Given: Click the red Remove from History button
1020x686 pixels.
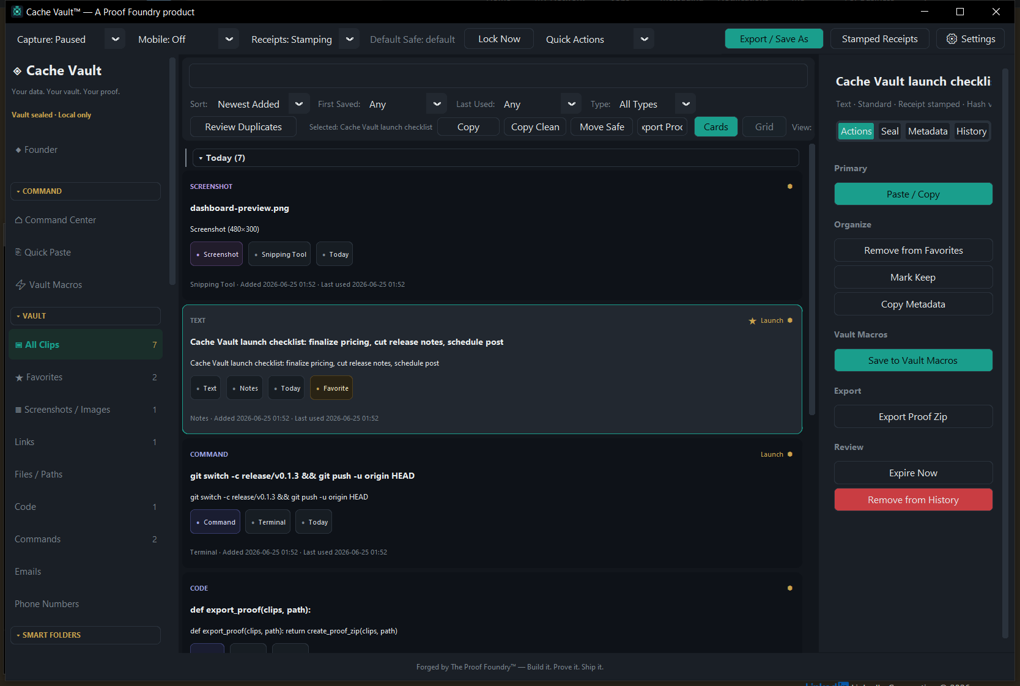Looking at the screenshot, I should 913,500.
